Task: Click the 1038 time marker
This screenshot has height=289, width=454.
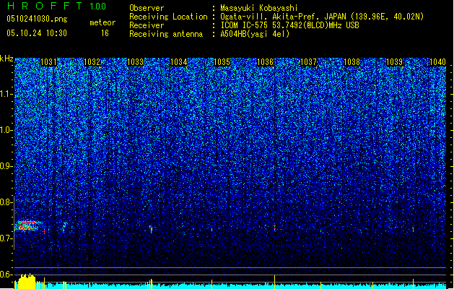Action: (352, 62)
